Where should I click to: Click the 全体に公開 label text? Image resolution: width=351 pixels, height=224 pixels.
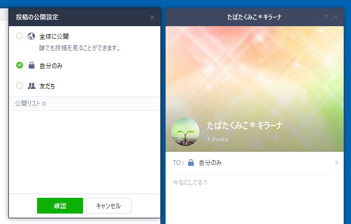coord(54,36)
